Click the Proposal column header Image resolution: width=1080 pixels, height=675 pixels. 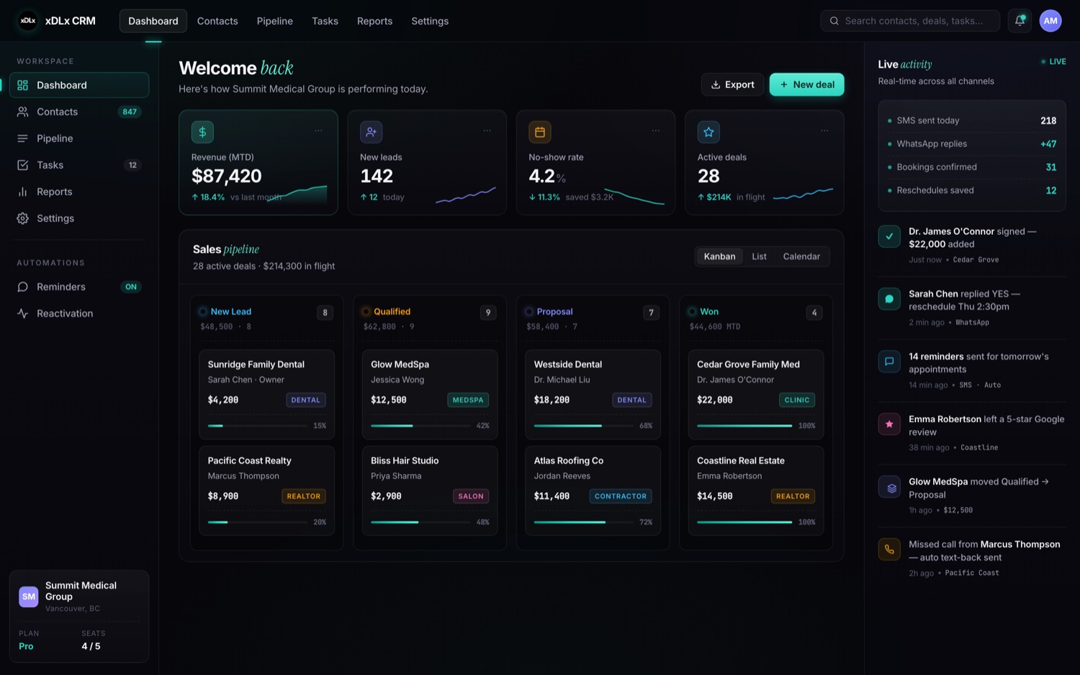(x=593, y=318)
